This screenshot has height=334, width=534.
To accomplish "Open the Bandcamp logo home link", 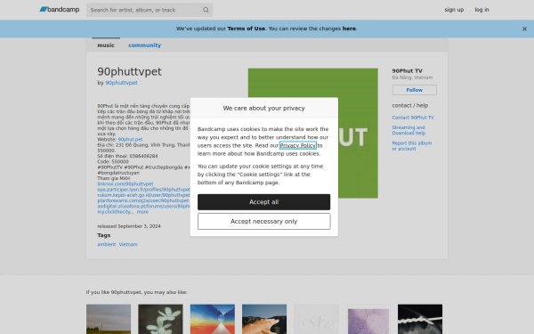I will click(60, 10).
